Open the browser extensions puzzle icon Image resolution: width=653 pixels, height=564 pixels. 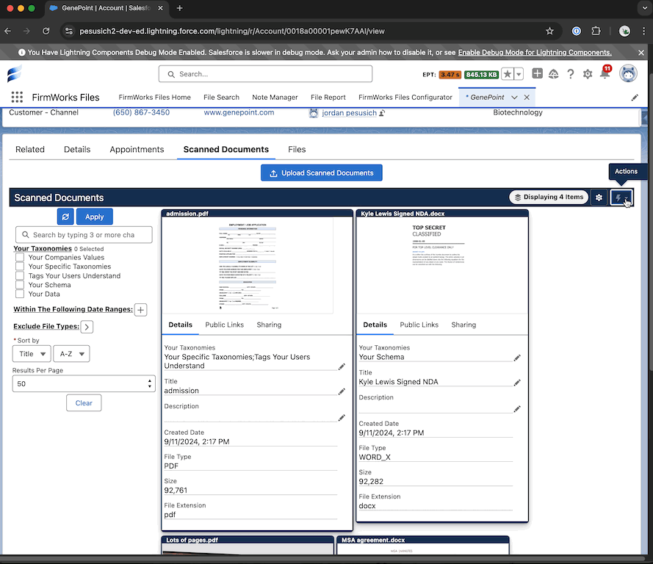pyautogui.click(x=596, y=32)
